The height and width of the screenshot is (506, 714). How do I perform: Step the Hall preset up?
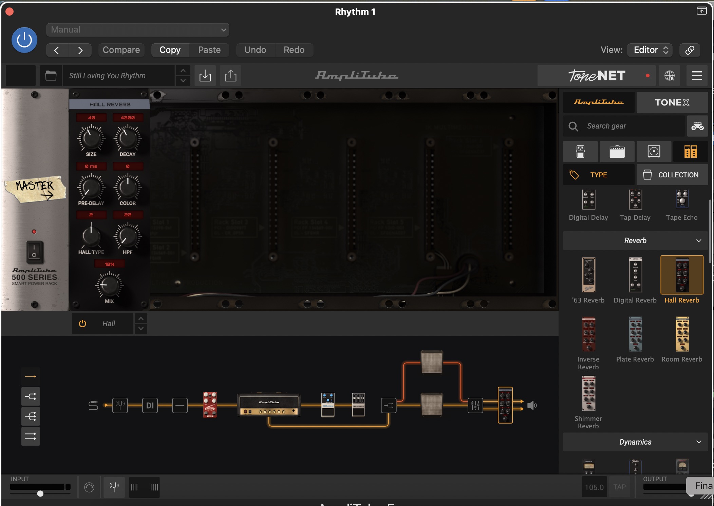141,318
